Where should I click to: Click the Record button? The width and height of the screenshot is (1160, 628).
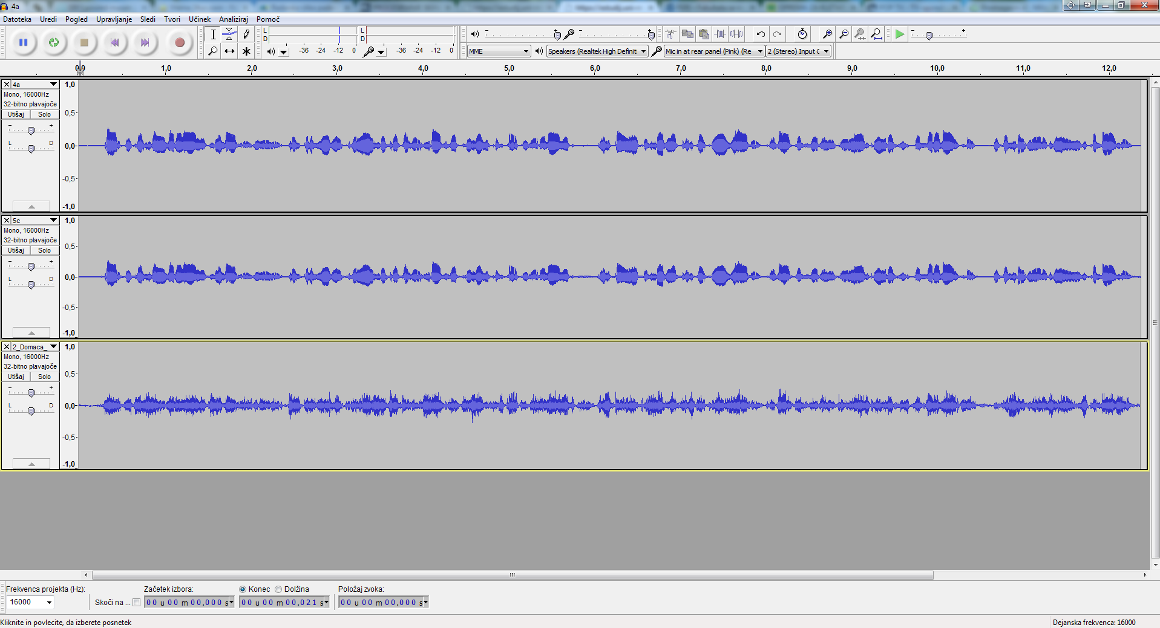click(179, 42)
